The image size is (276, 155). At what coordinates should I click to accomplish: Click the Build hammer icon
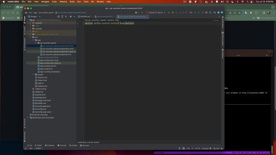point(142,12)
